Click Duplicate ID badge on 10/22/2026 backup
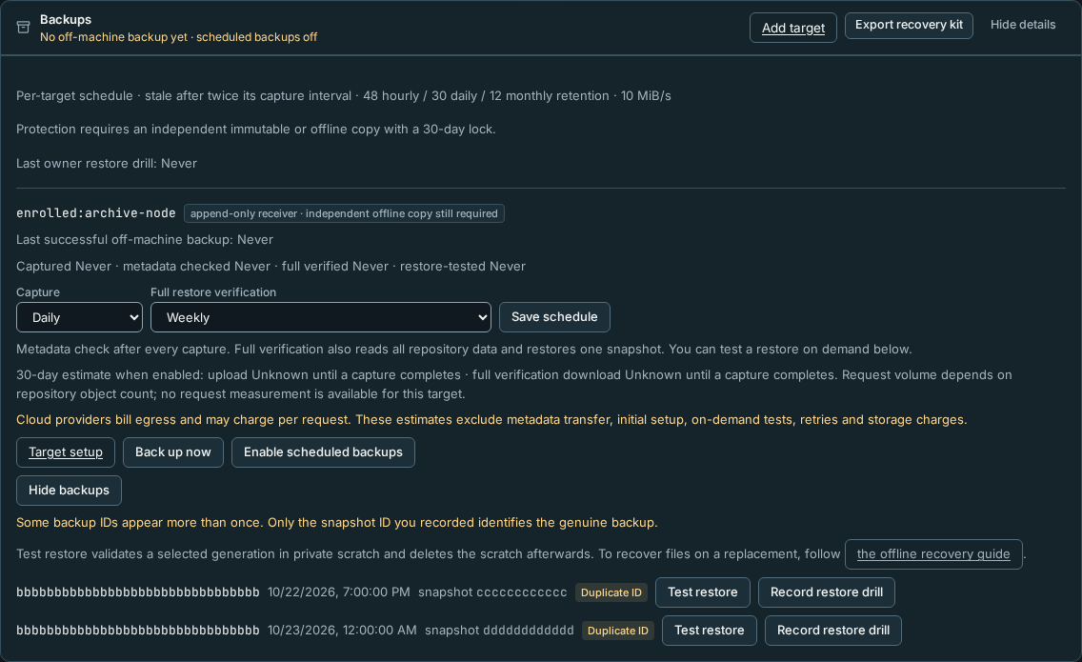The width and height of the screenshot is (1082, 662). (611, 592)
